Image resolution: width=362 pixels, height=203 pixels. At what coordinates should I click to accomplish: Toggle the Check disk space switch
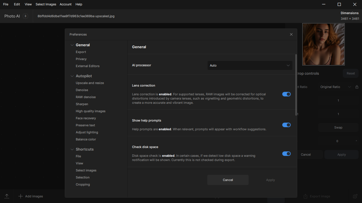tap(286, 154)
